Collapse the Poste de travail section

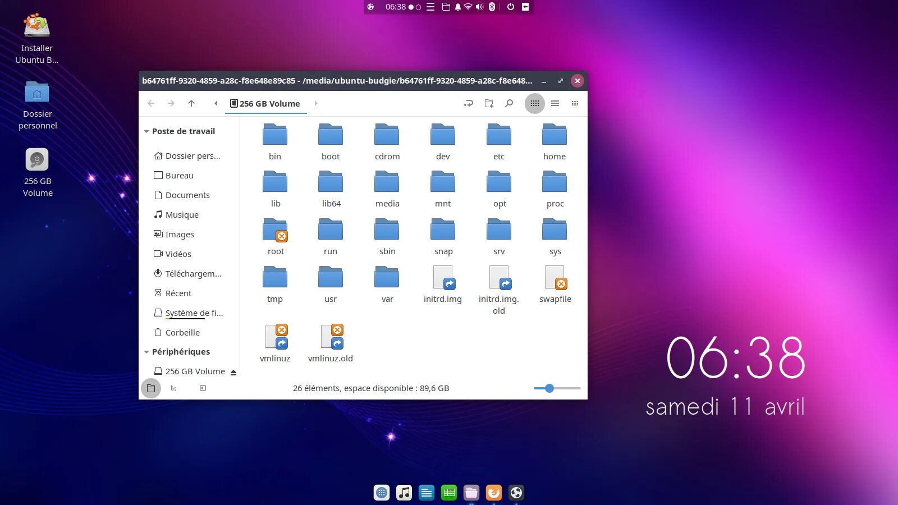pos(146,131)
